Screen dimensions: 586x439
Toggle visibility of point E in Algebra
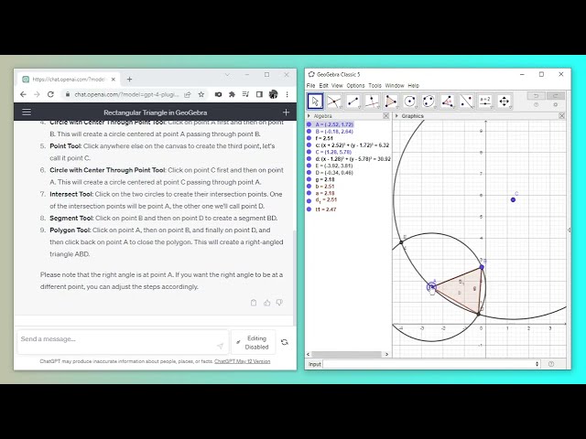coord(309,166)
